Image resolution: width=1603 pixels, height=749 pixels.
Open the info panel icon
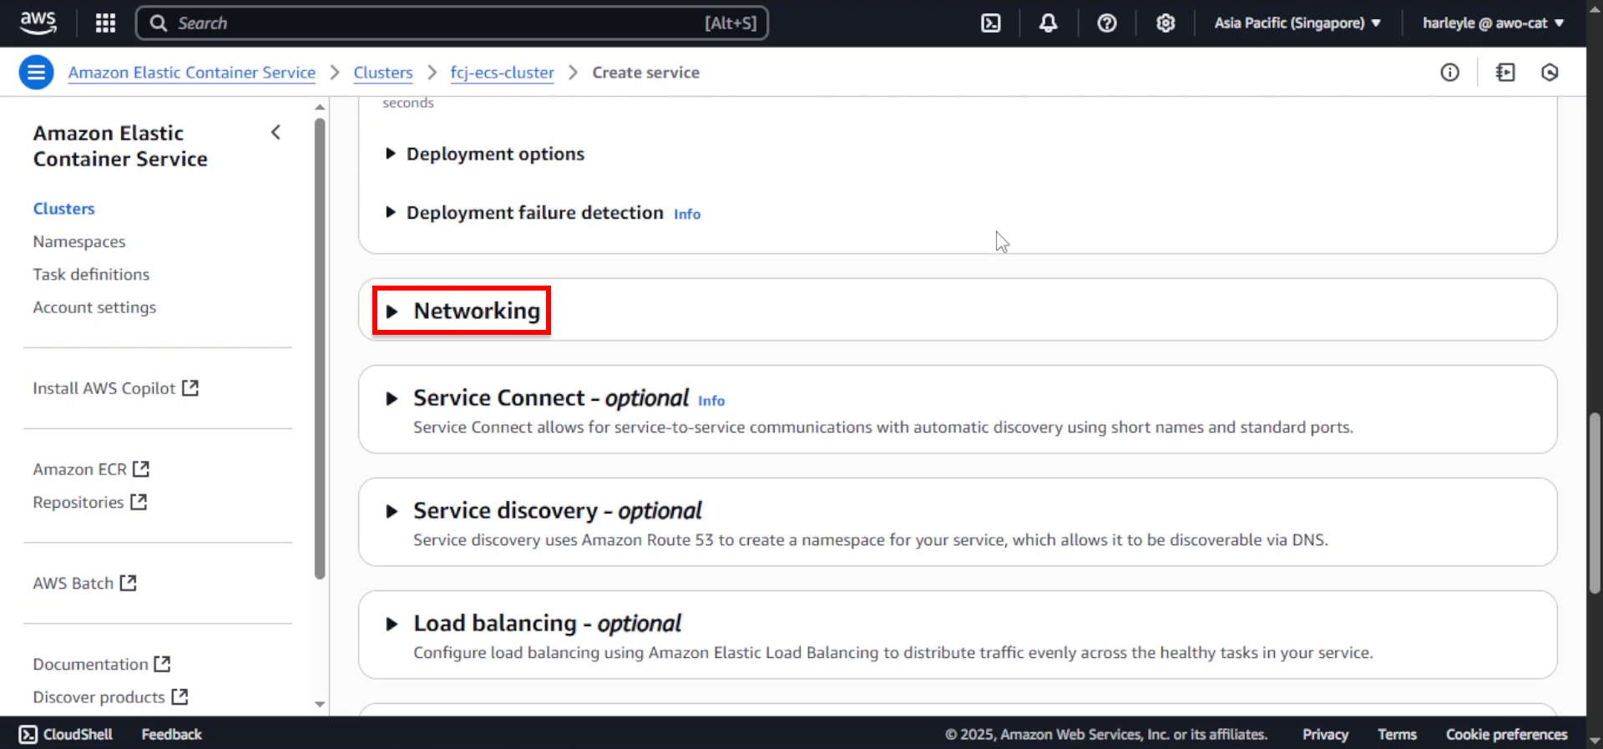click(1449, 73)
